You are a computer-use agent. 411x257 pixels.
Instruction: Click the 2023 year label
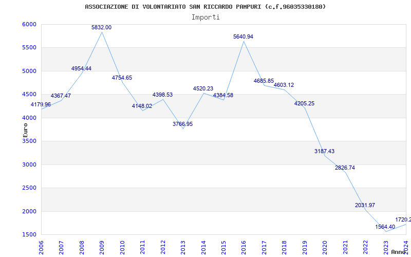click(x=386, y=247)
